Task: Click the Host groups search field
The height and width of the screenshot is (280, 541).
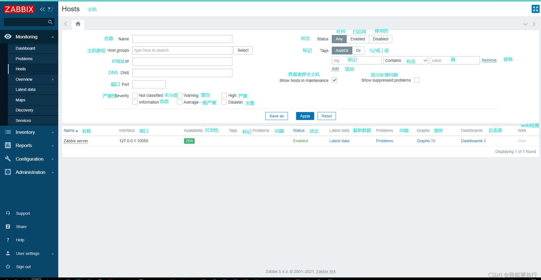Action: [182, 50]
